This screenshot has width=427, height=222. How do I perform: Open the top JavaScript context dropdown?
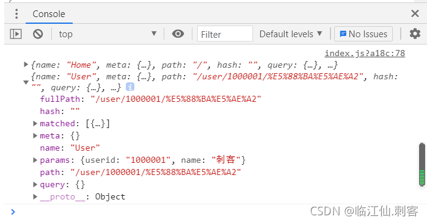click(108, 34)
